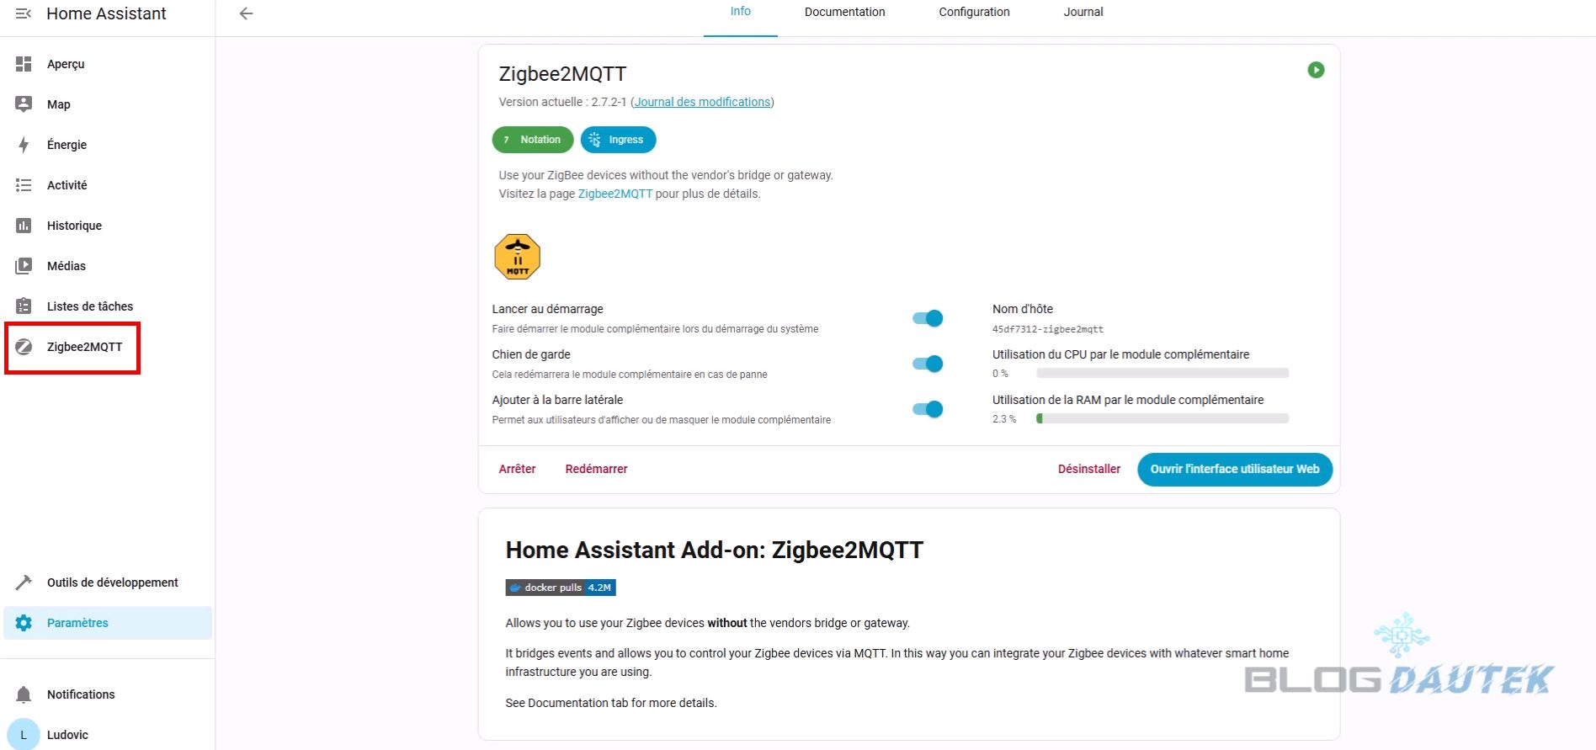Toggle Ajouter à la barre latérale switch
The height and width of the screenshot is (750, 1596).
(x=928, y=409)
